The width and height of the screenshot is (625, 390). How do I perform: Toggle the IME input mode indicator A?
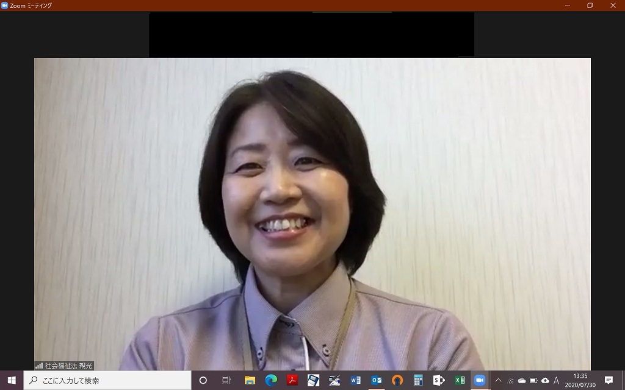pos(556,380)
